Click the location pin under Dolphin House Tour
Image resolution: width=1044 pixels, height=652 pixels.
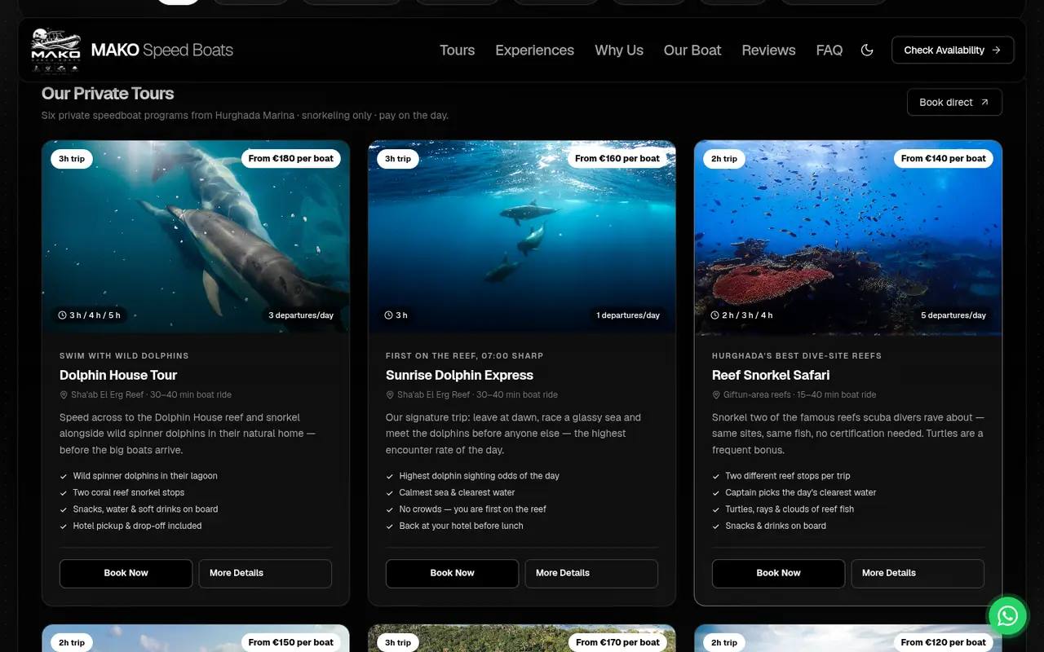coord(64,394)
